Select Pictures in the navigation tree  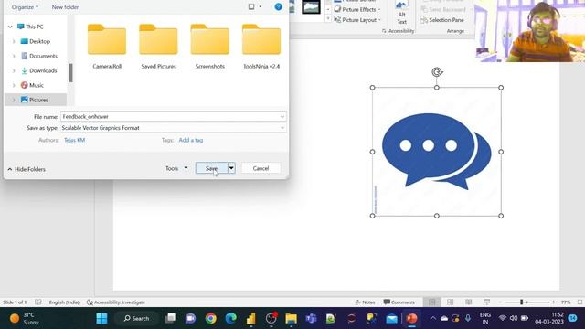point(36,100)
